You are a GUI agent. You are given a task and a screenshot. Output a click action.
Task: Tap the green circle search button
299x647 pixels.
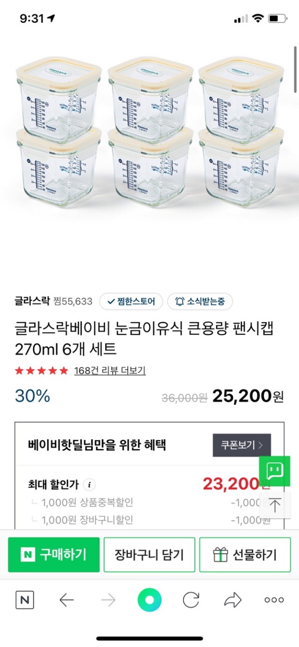(149, 600)
